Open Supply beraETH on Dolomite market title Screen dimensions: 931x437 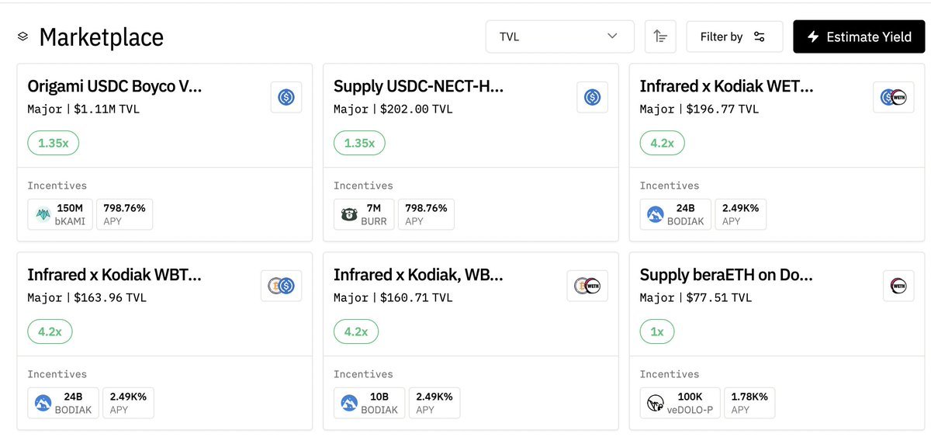[726, 275]
